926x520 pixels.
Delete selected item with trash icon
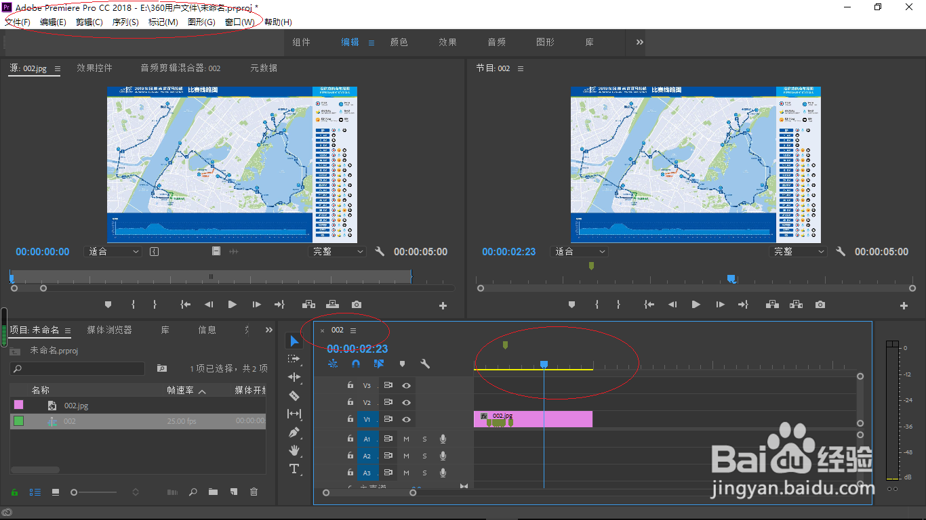[x=254, y=492]
